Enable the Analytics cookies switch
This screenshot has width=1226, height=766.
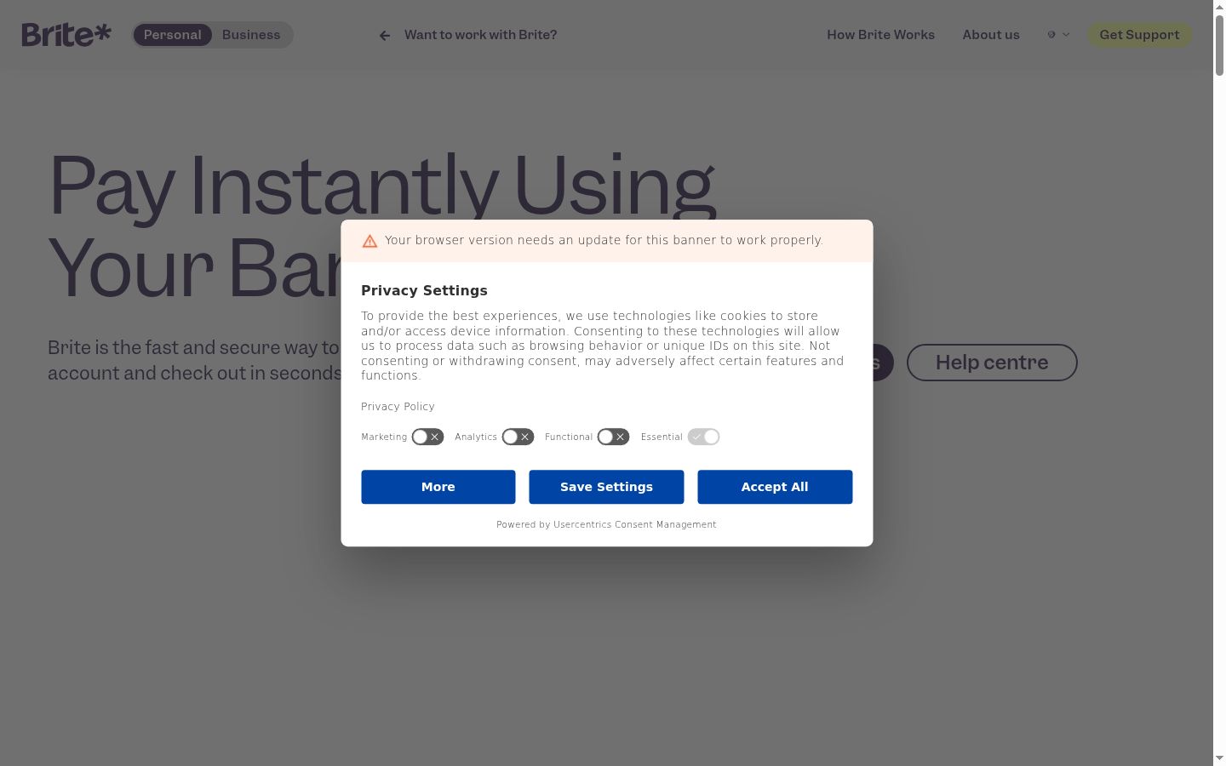click(x=518, y=437)
